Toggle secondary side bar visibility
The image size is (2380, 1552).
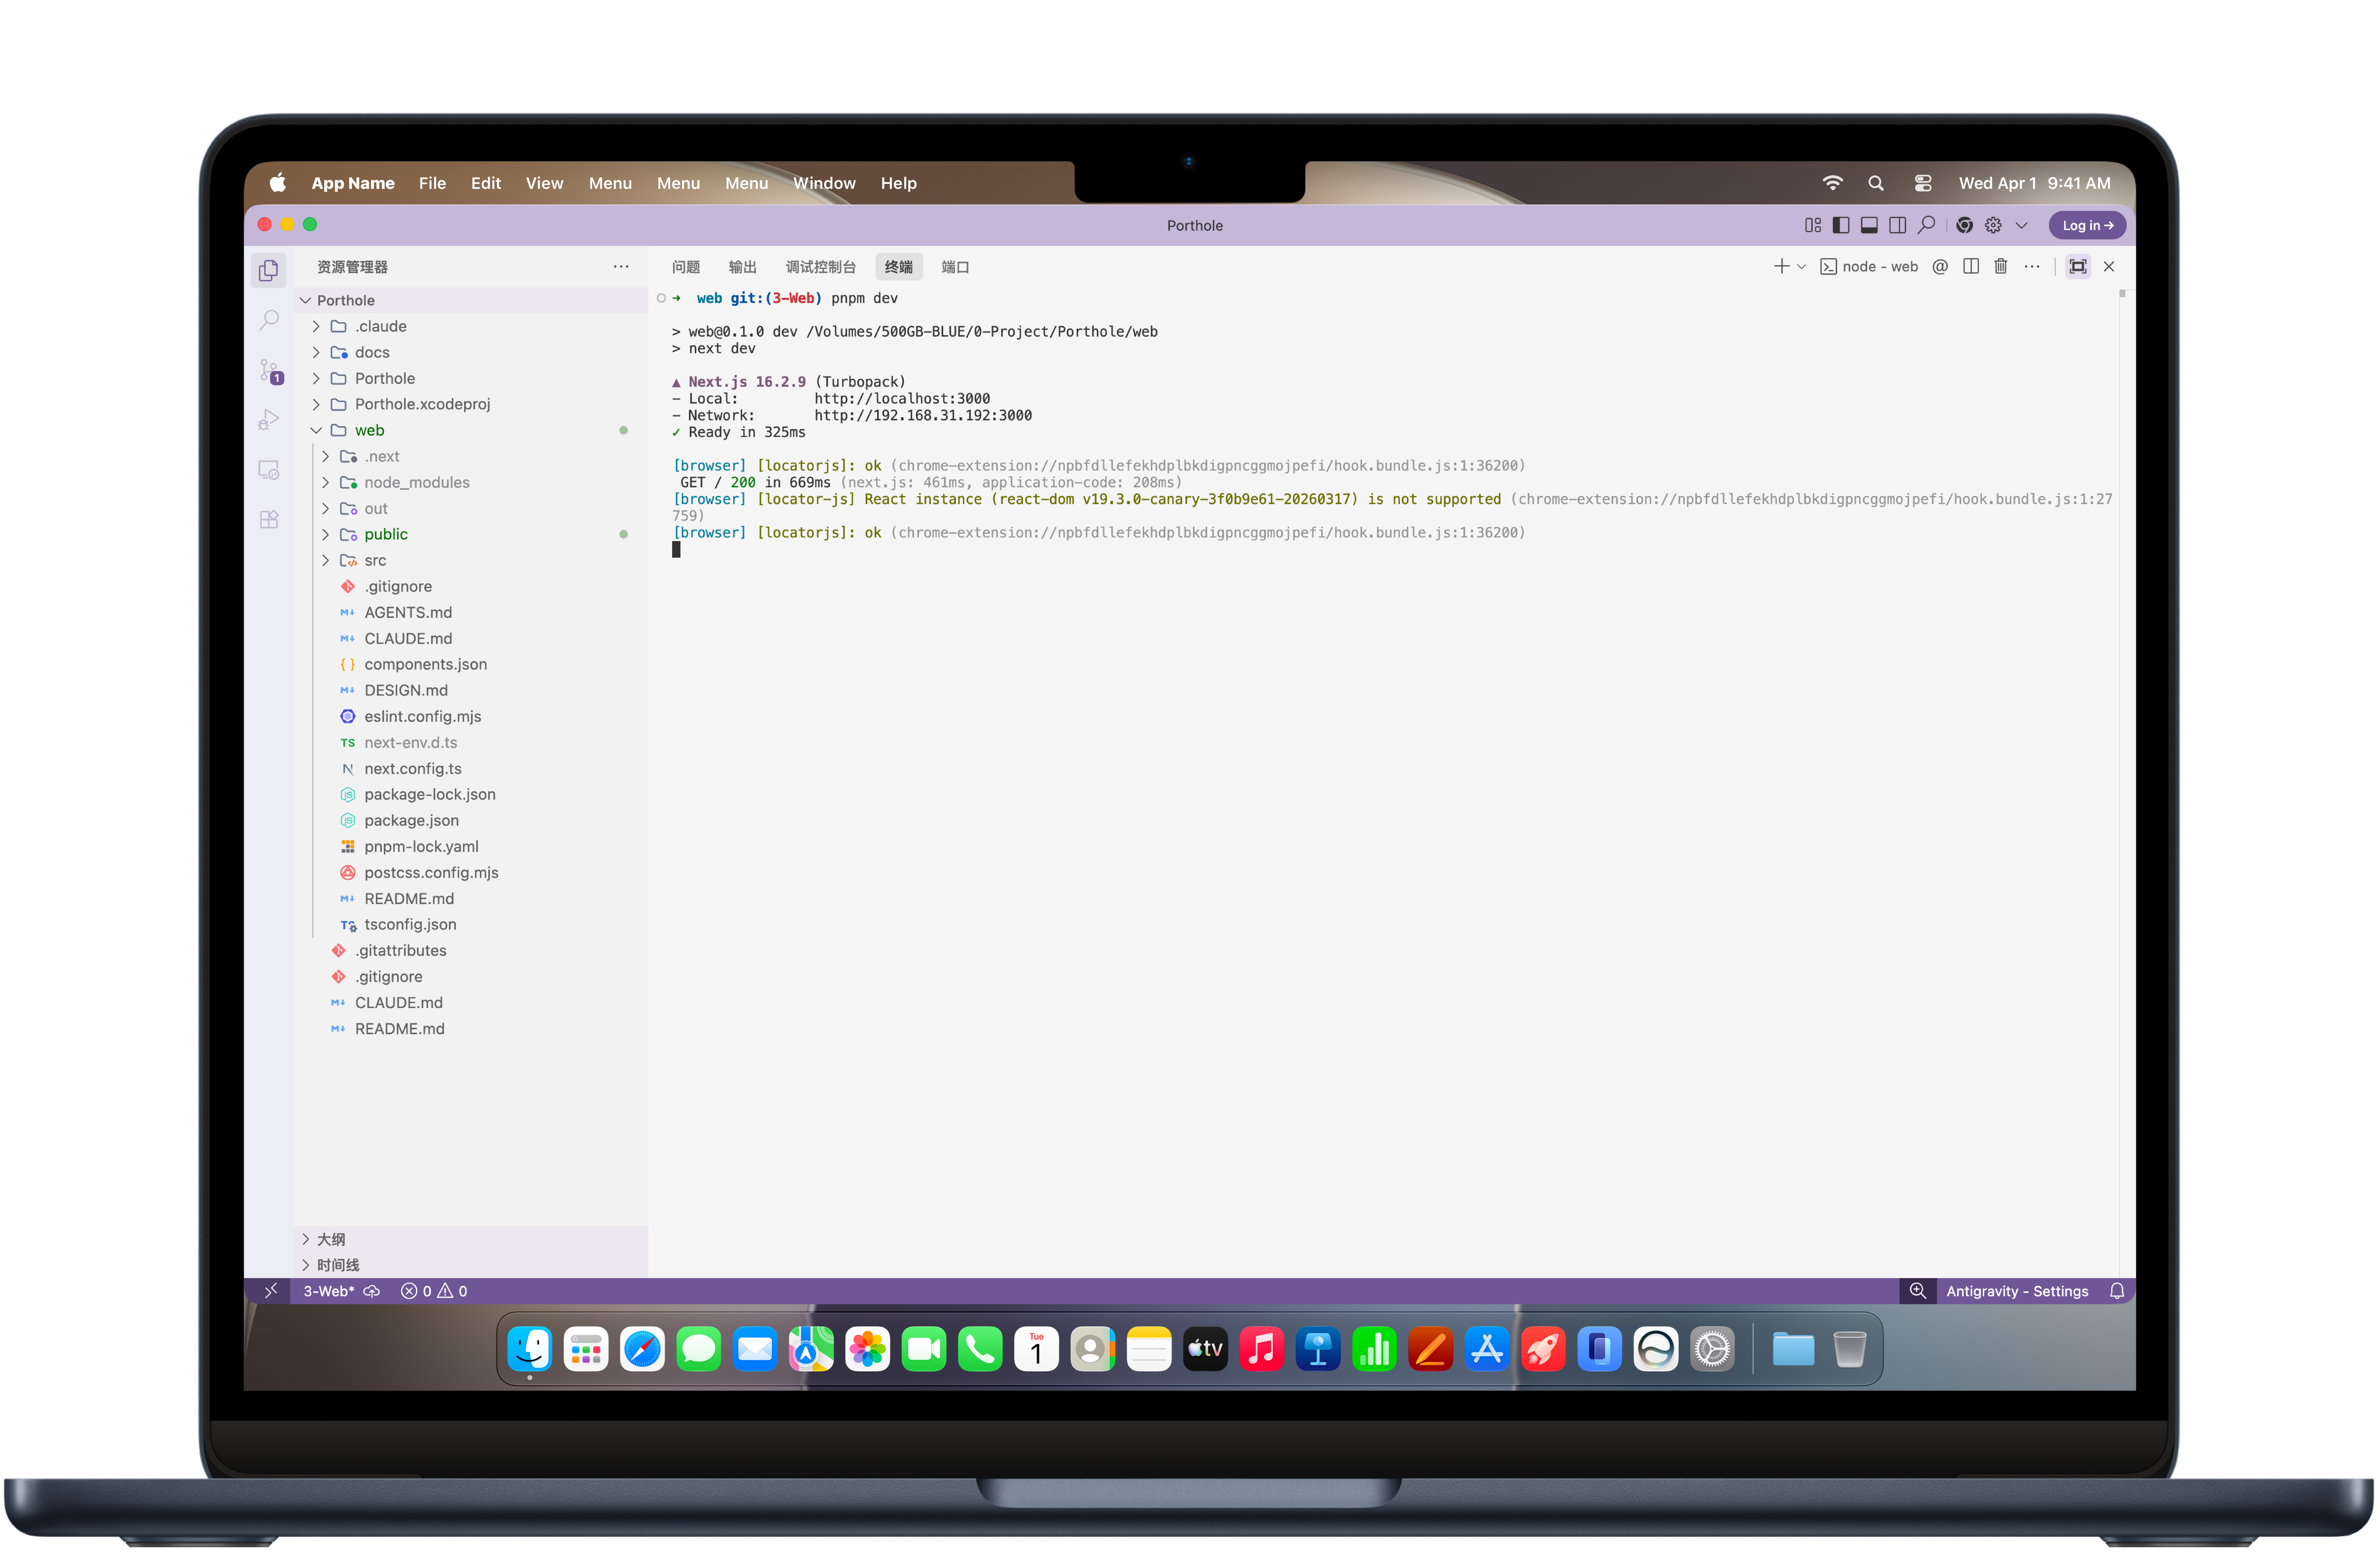pyautogui.click(x=1897, y=225)
